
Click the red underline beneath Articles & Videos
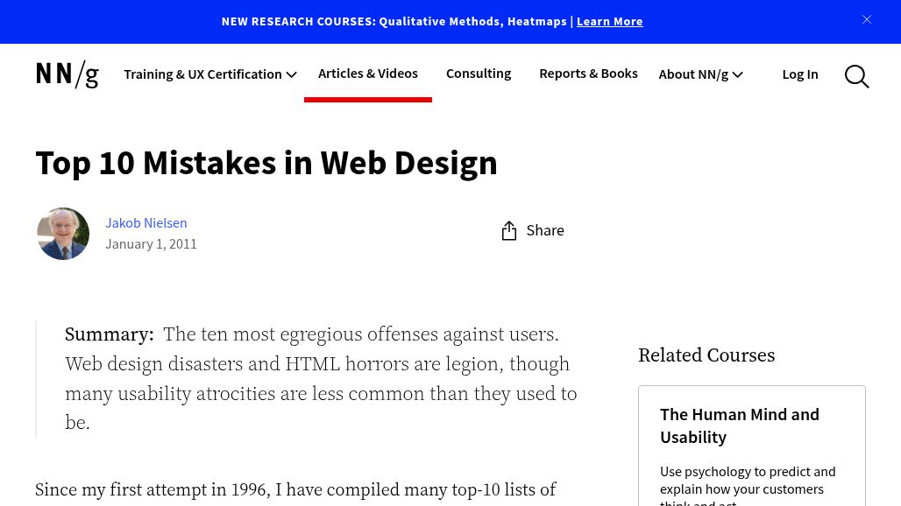(367, 99)
